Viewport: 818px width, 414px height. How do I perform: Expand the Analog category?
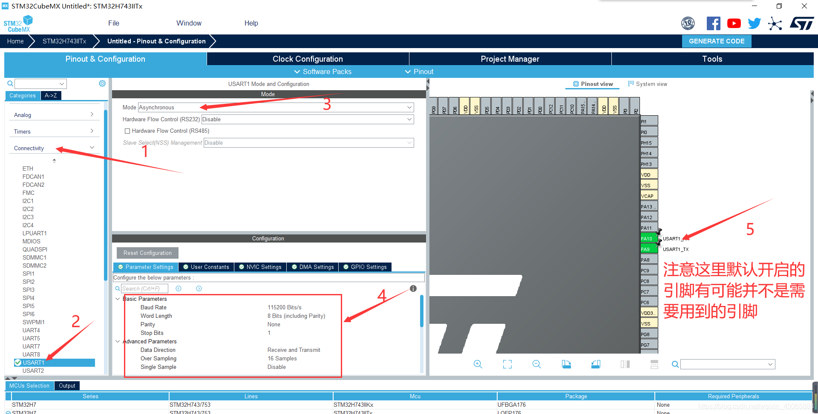click(x=54, y=115)
